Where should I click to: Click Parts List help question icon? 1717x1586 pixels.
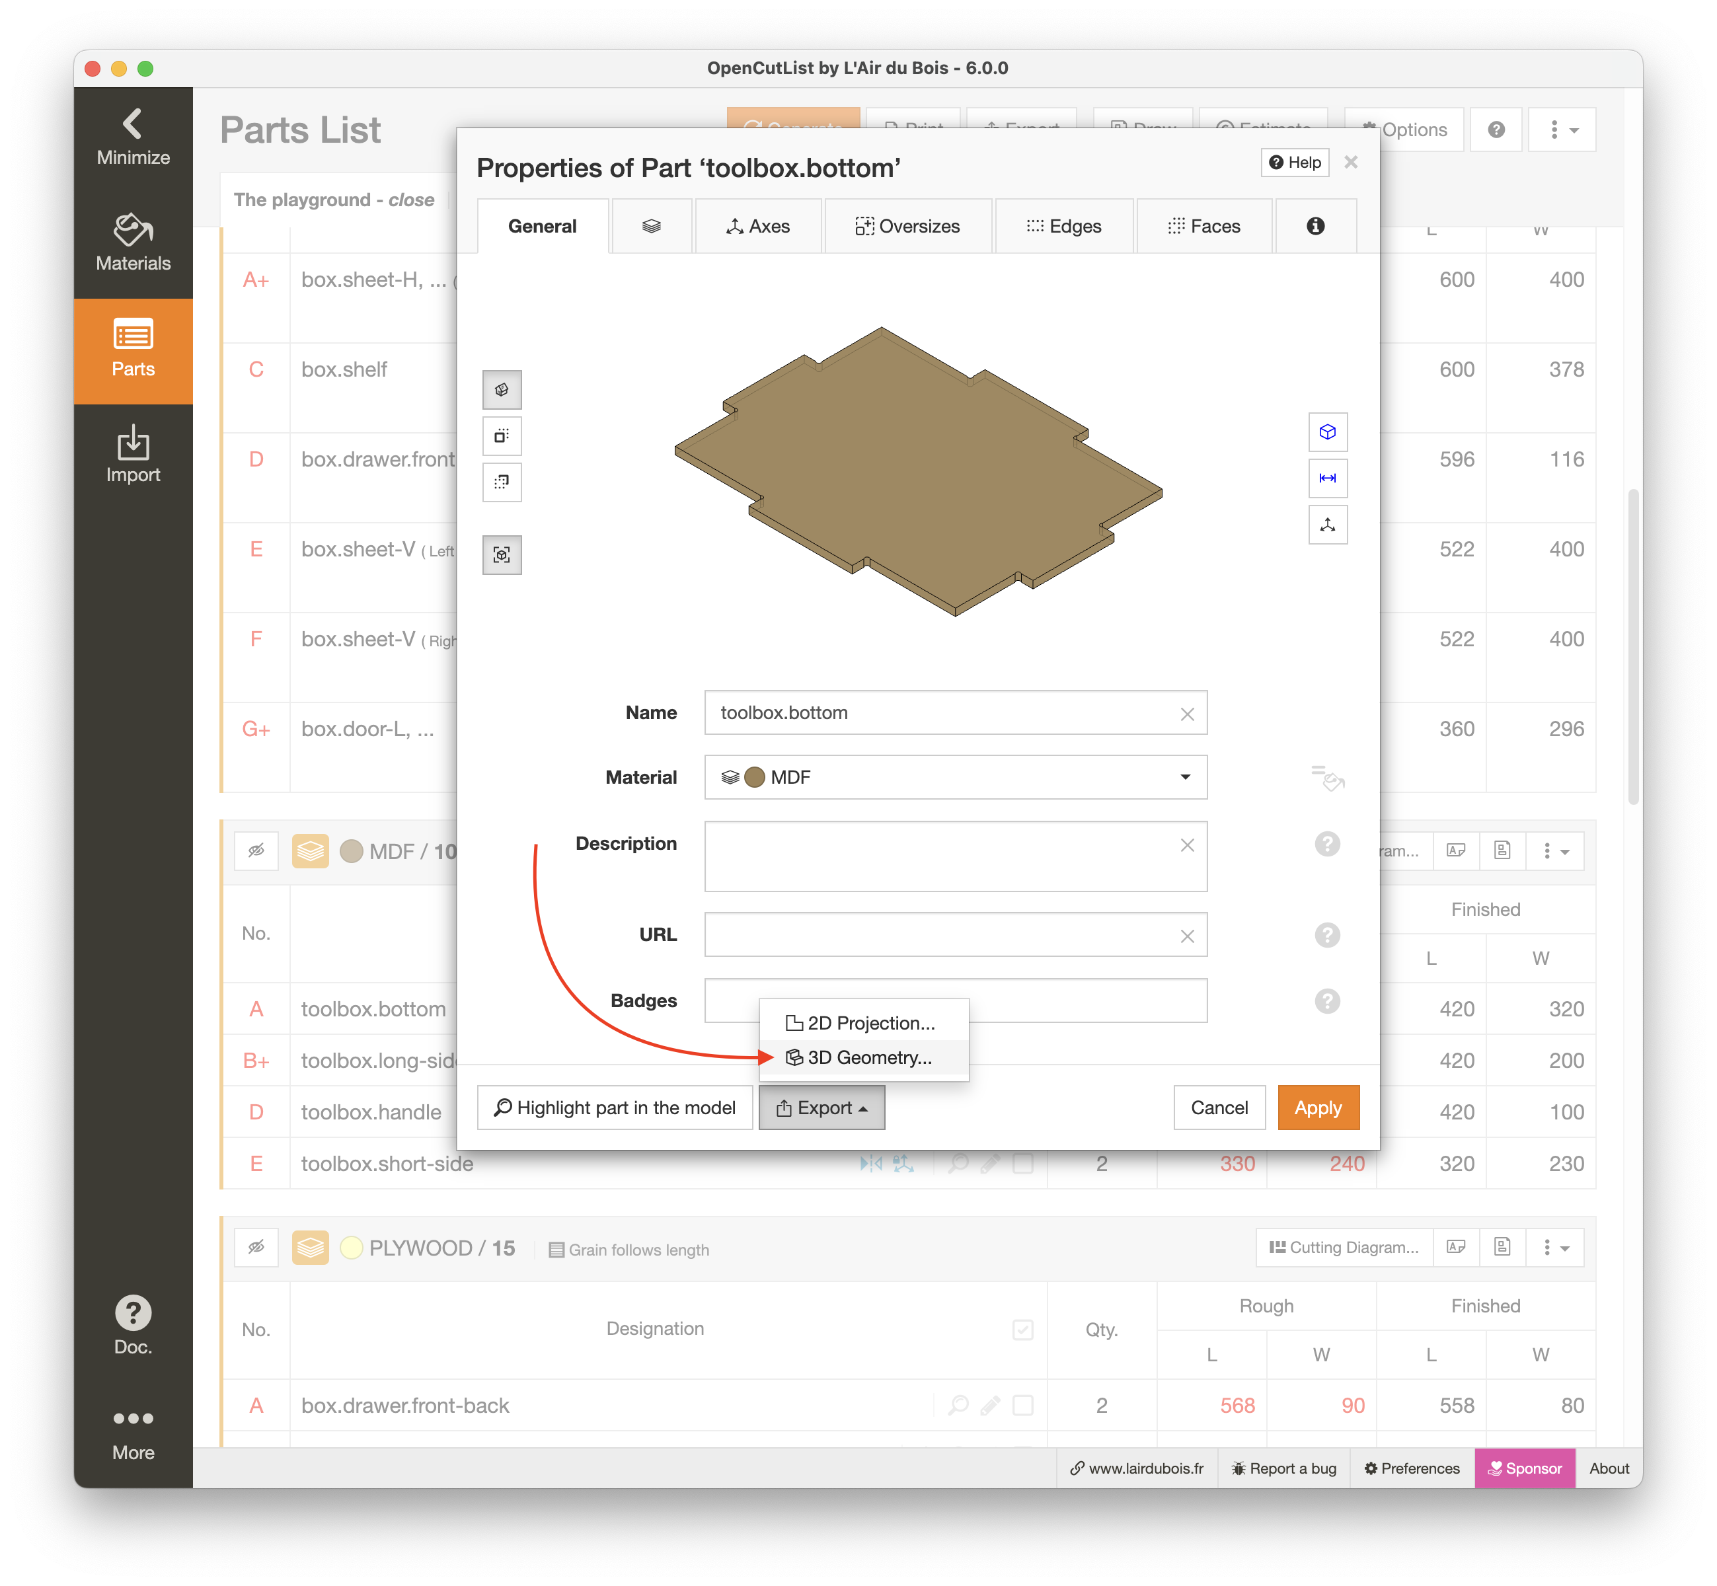(x=1496, y=130)
